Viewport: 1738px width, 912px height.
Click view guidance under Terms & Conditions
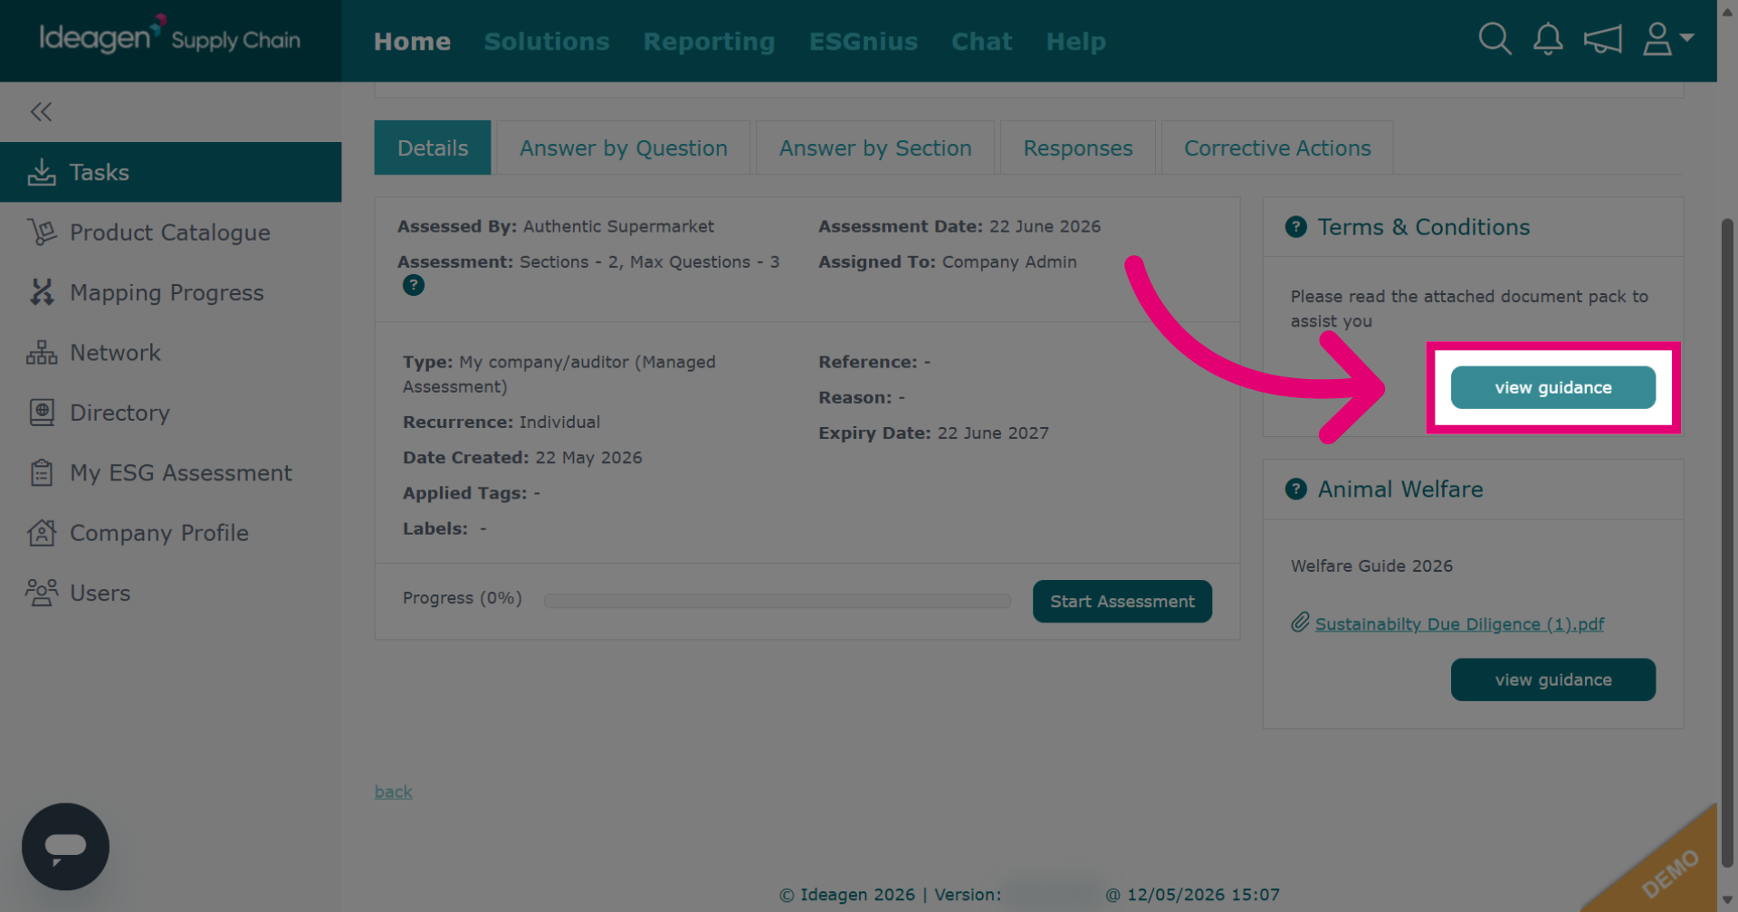(x=1553, y=387)
